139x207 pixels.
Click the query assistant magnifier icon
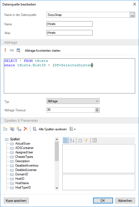coord(18,50)
